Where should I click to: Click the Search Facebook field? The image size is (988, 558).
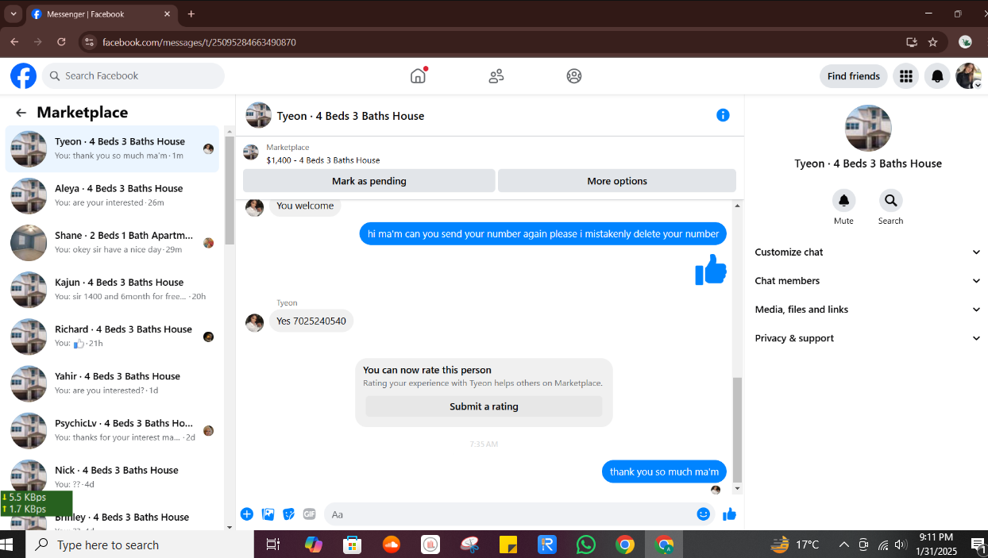pos(133,76)
